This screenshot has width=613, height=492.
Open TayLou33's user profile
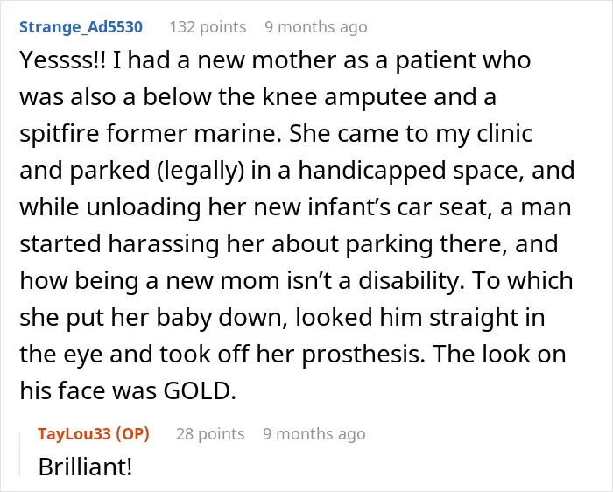pyautogui.click(x=74, y=433)
